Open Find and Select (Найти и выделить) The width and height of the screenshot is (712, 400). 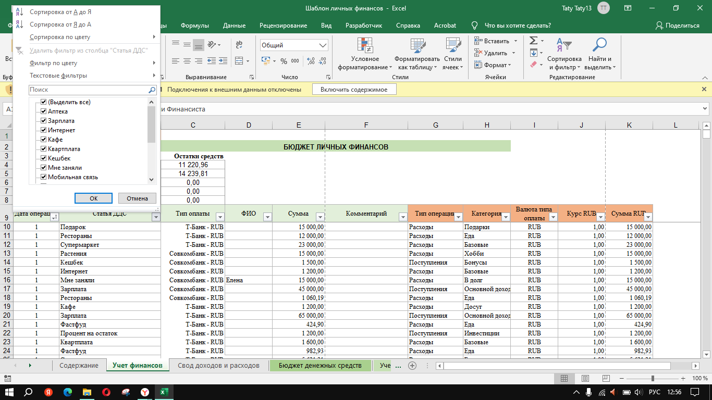[x=600, y=54]
